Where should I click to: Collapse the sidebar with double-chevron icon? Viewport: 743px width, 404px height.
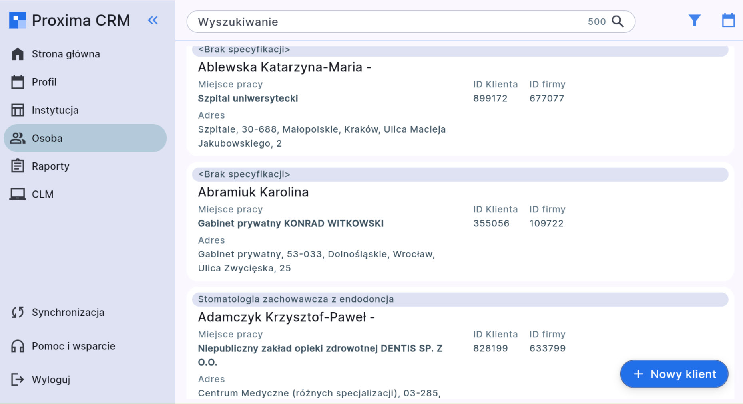(153, 20)
